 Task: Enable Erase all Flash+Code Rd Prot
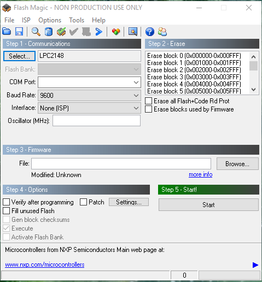[x=149, y=101]
